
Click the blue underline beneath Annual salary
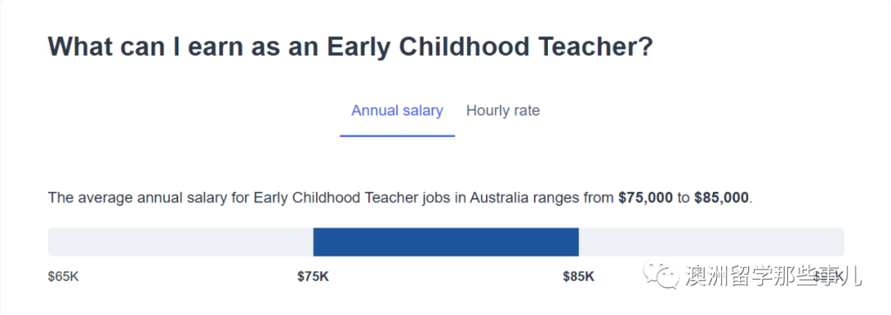[397, 136]
